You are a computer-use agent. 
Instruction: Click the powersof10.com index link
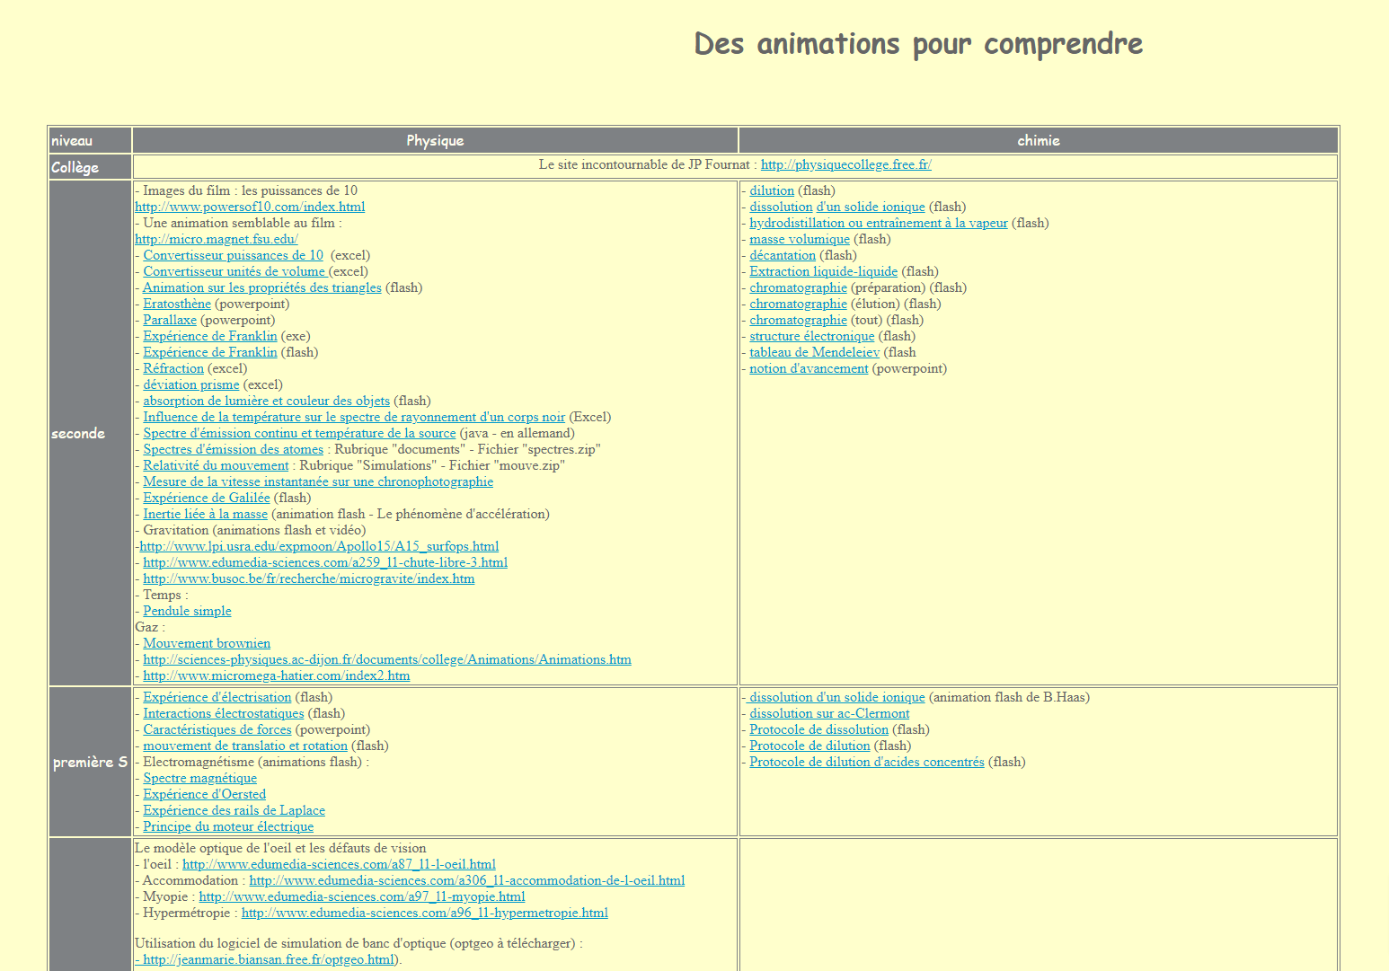click(x=250, y=207)
